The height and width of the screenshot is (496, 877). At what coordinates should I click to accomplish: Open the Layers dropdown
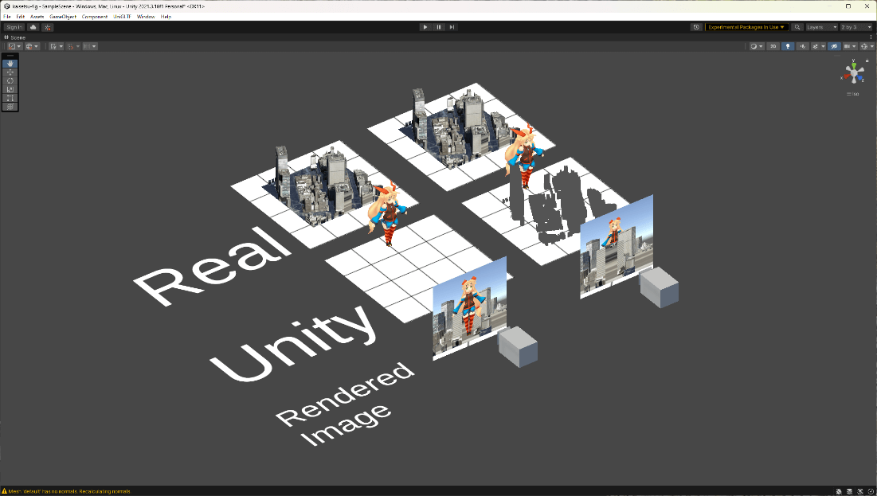point(821,27)
